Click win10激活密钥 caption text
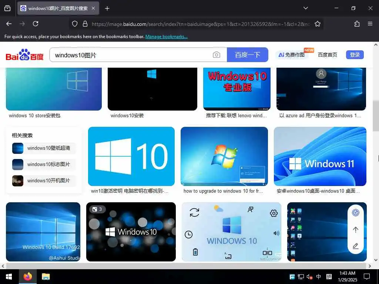The width and height of the screenshot is (379, 284). pos(130,191)
